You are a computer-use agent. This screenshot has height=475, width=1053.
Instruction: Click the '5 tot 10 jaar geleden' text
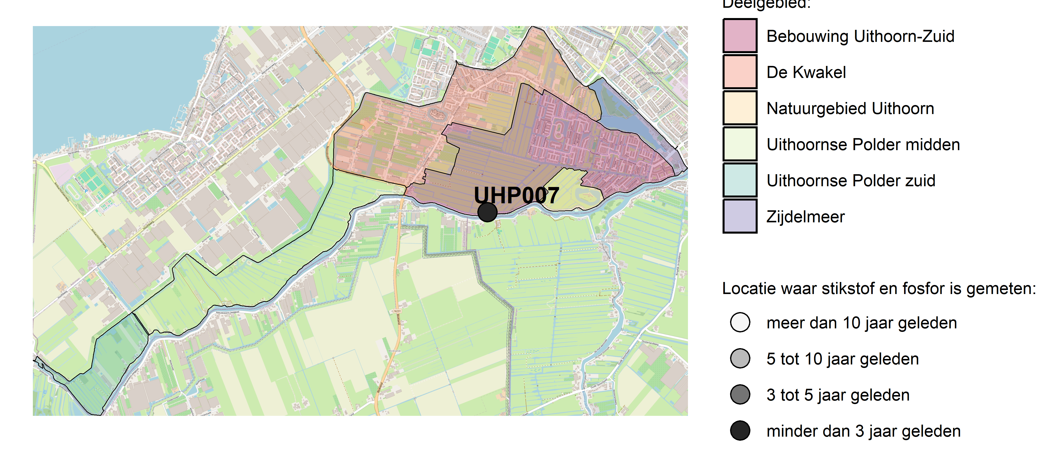tap(842, 359)
